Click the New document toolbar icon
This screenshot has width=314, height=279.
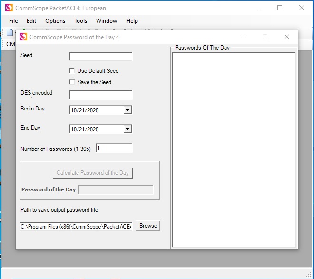[x=10, y=32]
